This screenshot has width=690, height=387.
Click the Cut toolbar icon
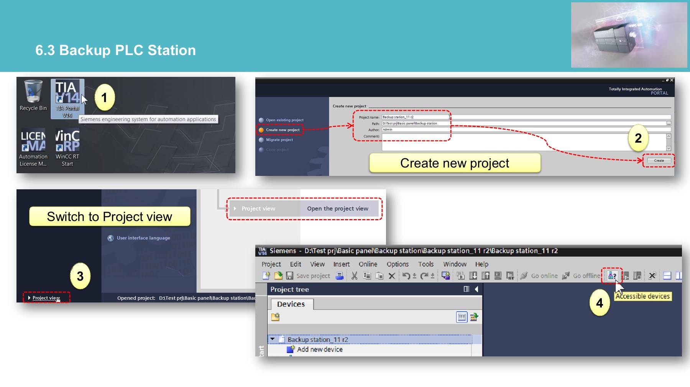point(354,275)
